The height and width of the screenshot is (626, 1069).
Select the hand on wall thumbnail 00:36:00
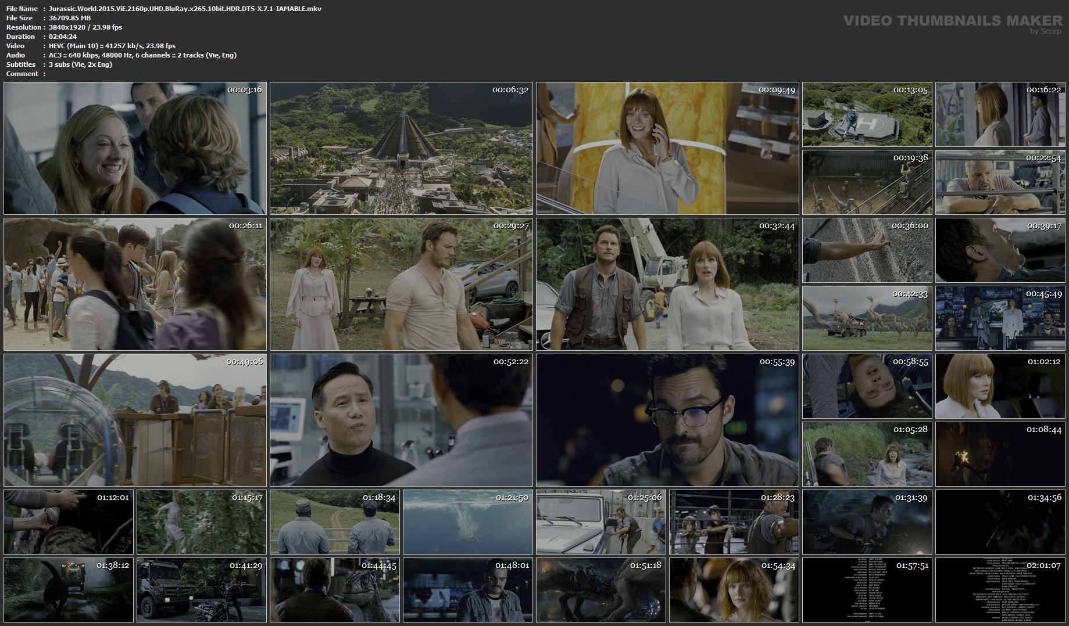tap(867, 250)
